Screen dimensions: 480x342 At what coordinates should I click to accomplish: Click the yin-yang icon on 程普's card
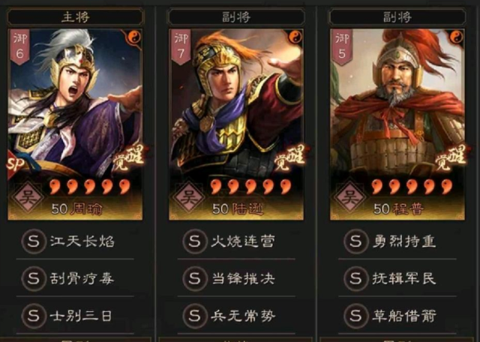(x=456, y=37)
